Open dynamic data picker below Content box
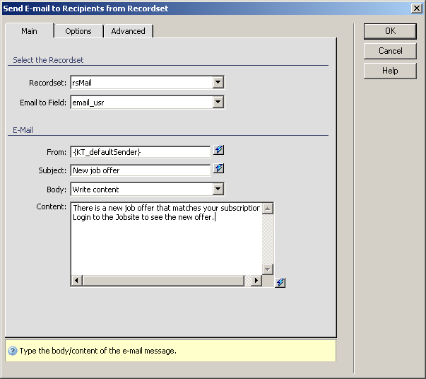 click(x=280, y=283)
